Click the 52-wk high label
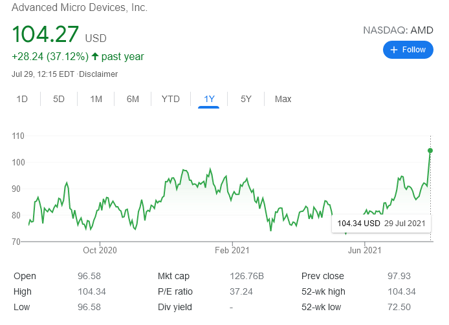Screen dimensions: 449x325 tap(323, 291)
